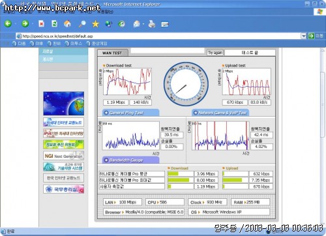This screenshot has width=326, height=236.
Task: Click the green Go (이동) button
Action: 316,36
